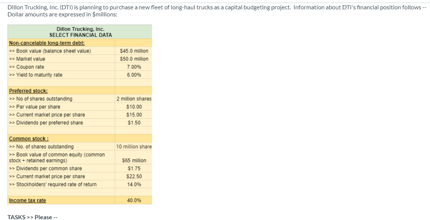
Task: Click the TASKS >> Please -- text
Action: [x=32, y=217]
